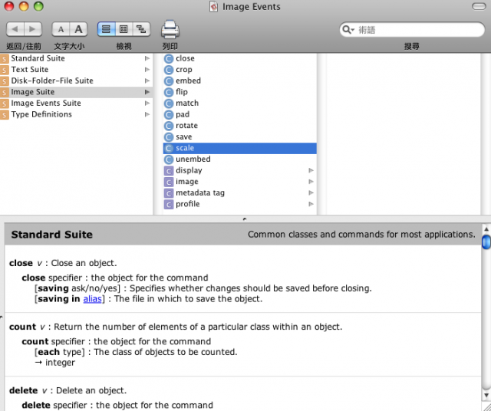Select the Image Events Suite row

[76, 104]
